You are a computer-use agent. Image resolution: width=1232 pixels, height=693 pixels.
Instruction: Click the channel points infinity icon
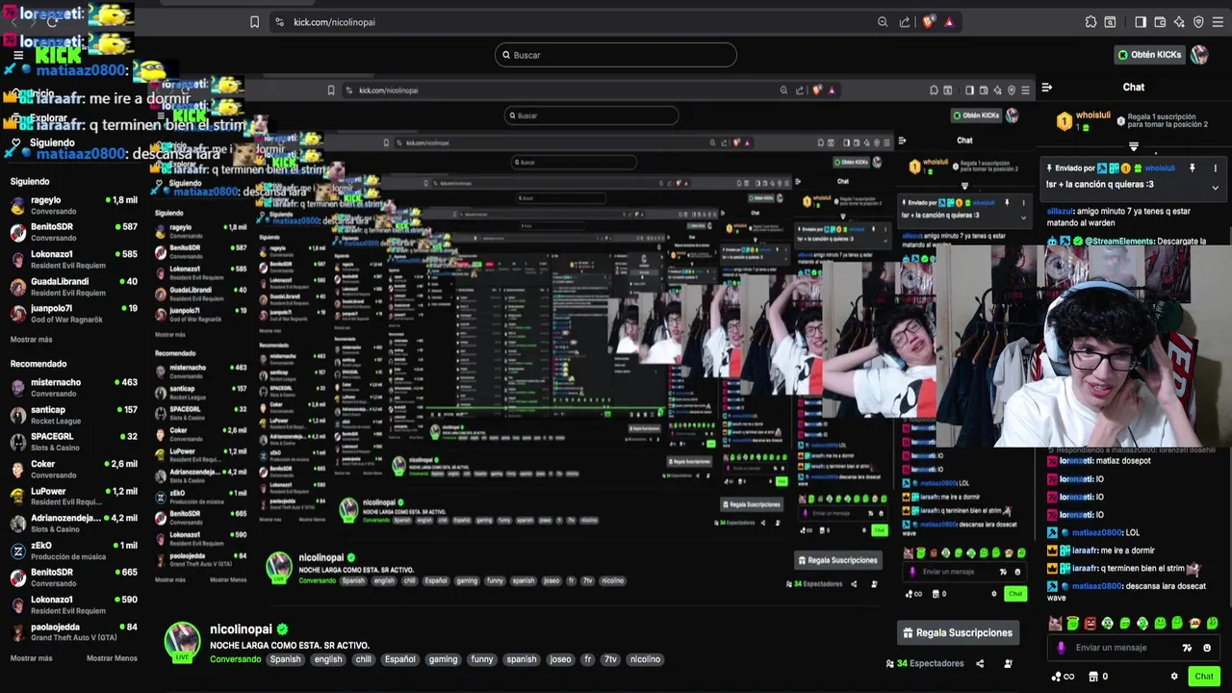(x=1062, y=677)
